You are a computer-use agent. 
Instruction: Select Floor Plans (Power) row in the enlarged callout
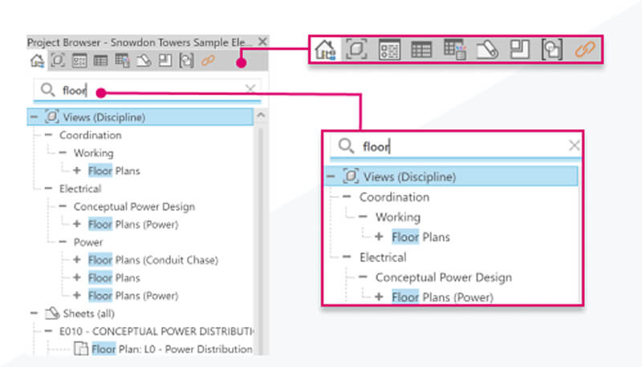443,297
